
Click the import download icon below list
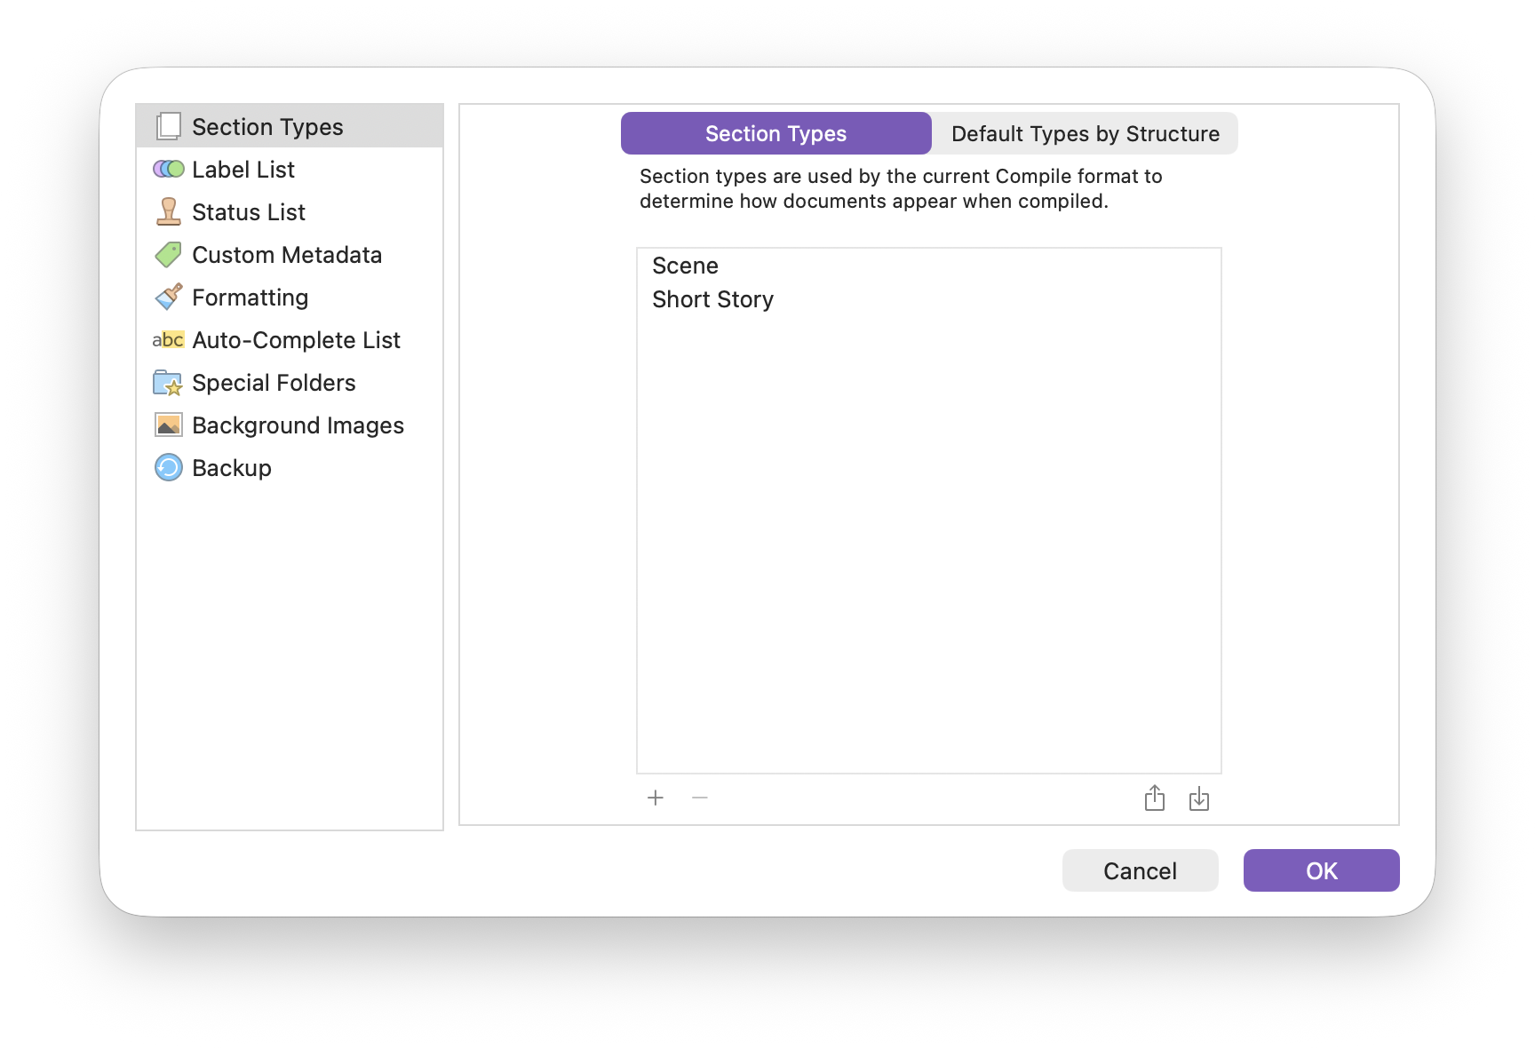[1198, 798]
